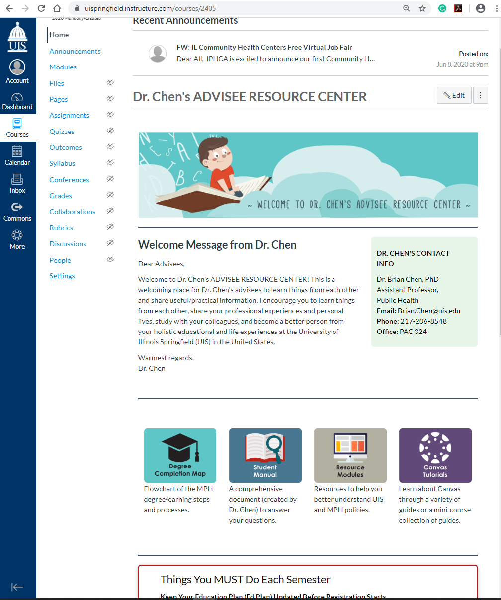Open the Degree Completion Map tile
The width and height of the screenshot is (501, 600).
point(180,456)
